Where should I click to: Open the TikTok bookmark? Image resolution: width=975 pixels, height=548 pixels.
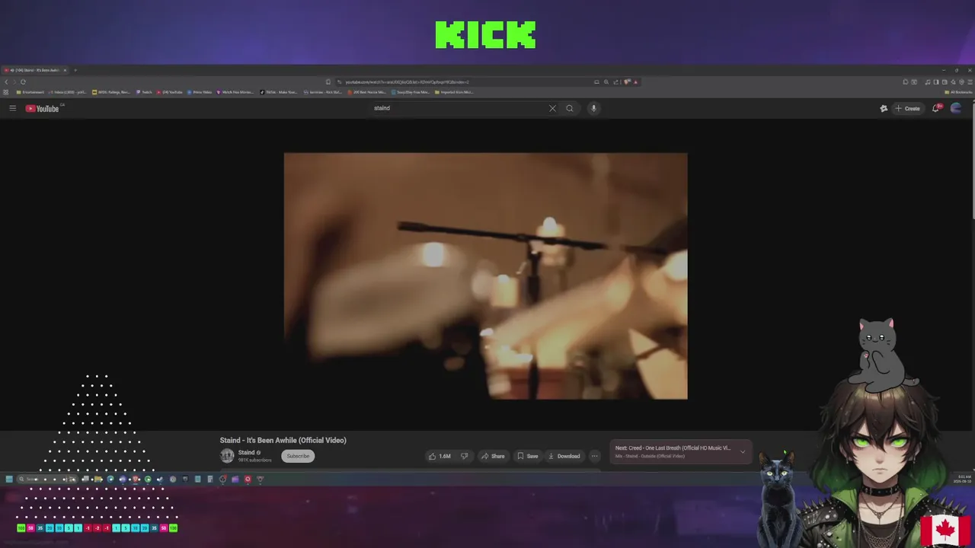coord(278,92)
